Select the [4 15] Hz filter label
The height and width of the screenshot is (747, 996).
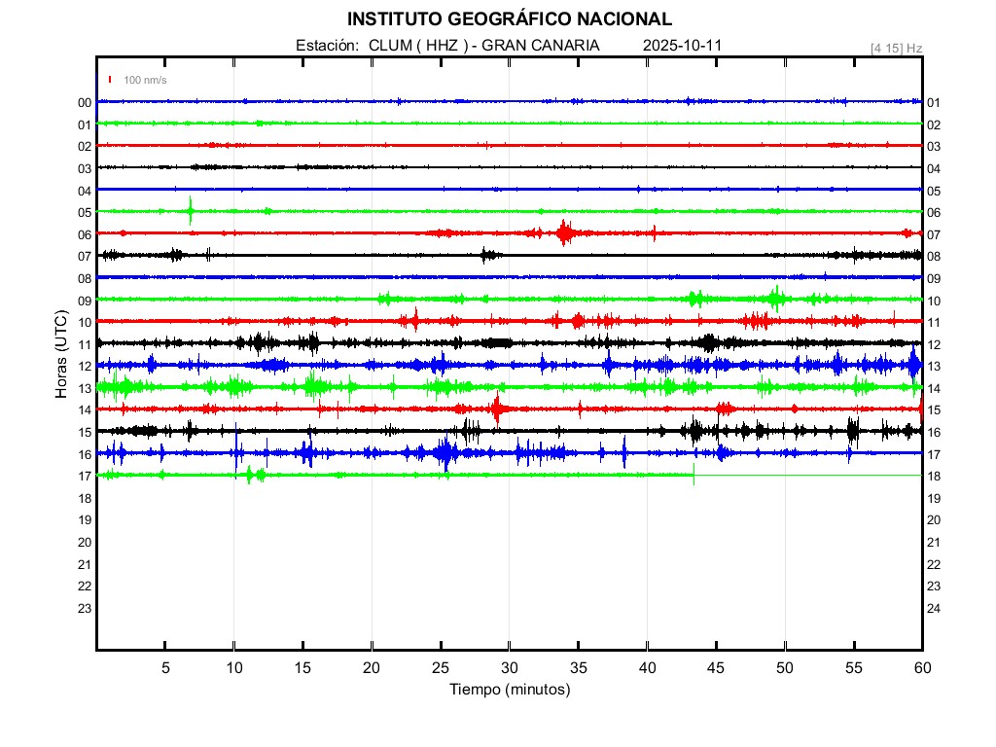[x=896, y=47]
